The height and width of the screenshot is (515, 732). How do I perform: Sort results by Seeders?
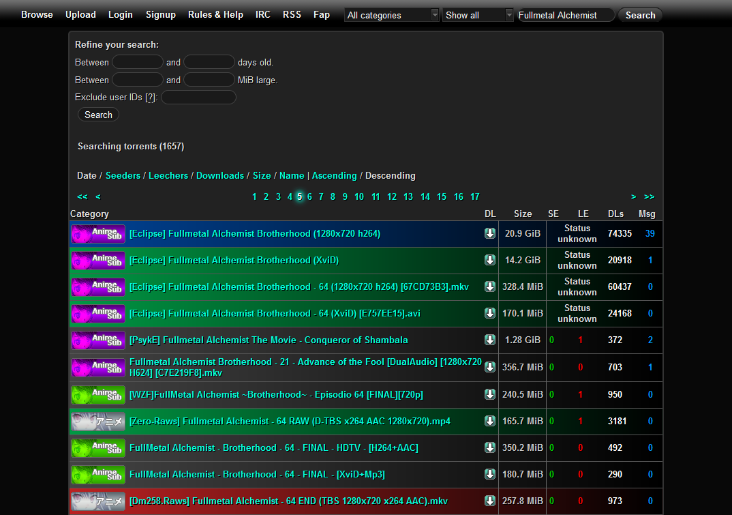(123, 176)
